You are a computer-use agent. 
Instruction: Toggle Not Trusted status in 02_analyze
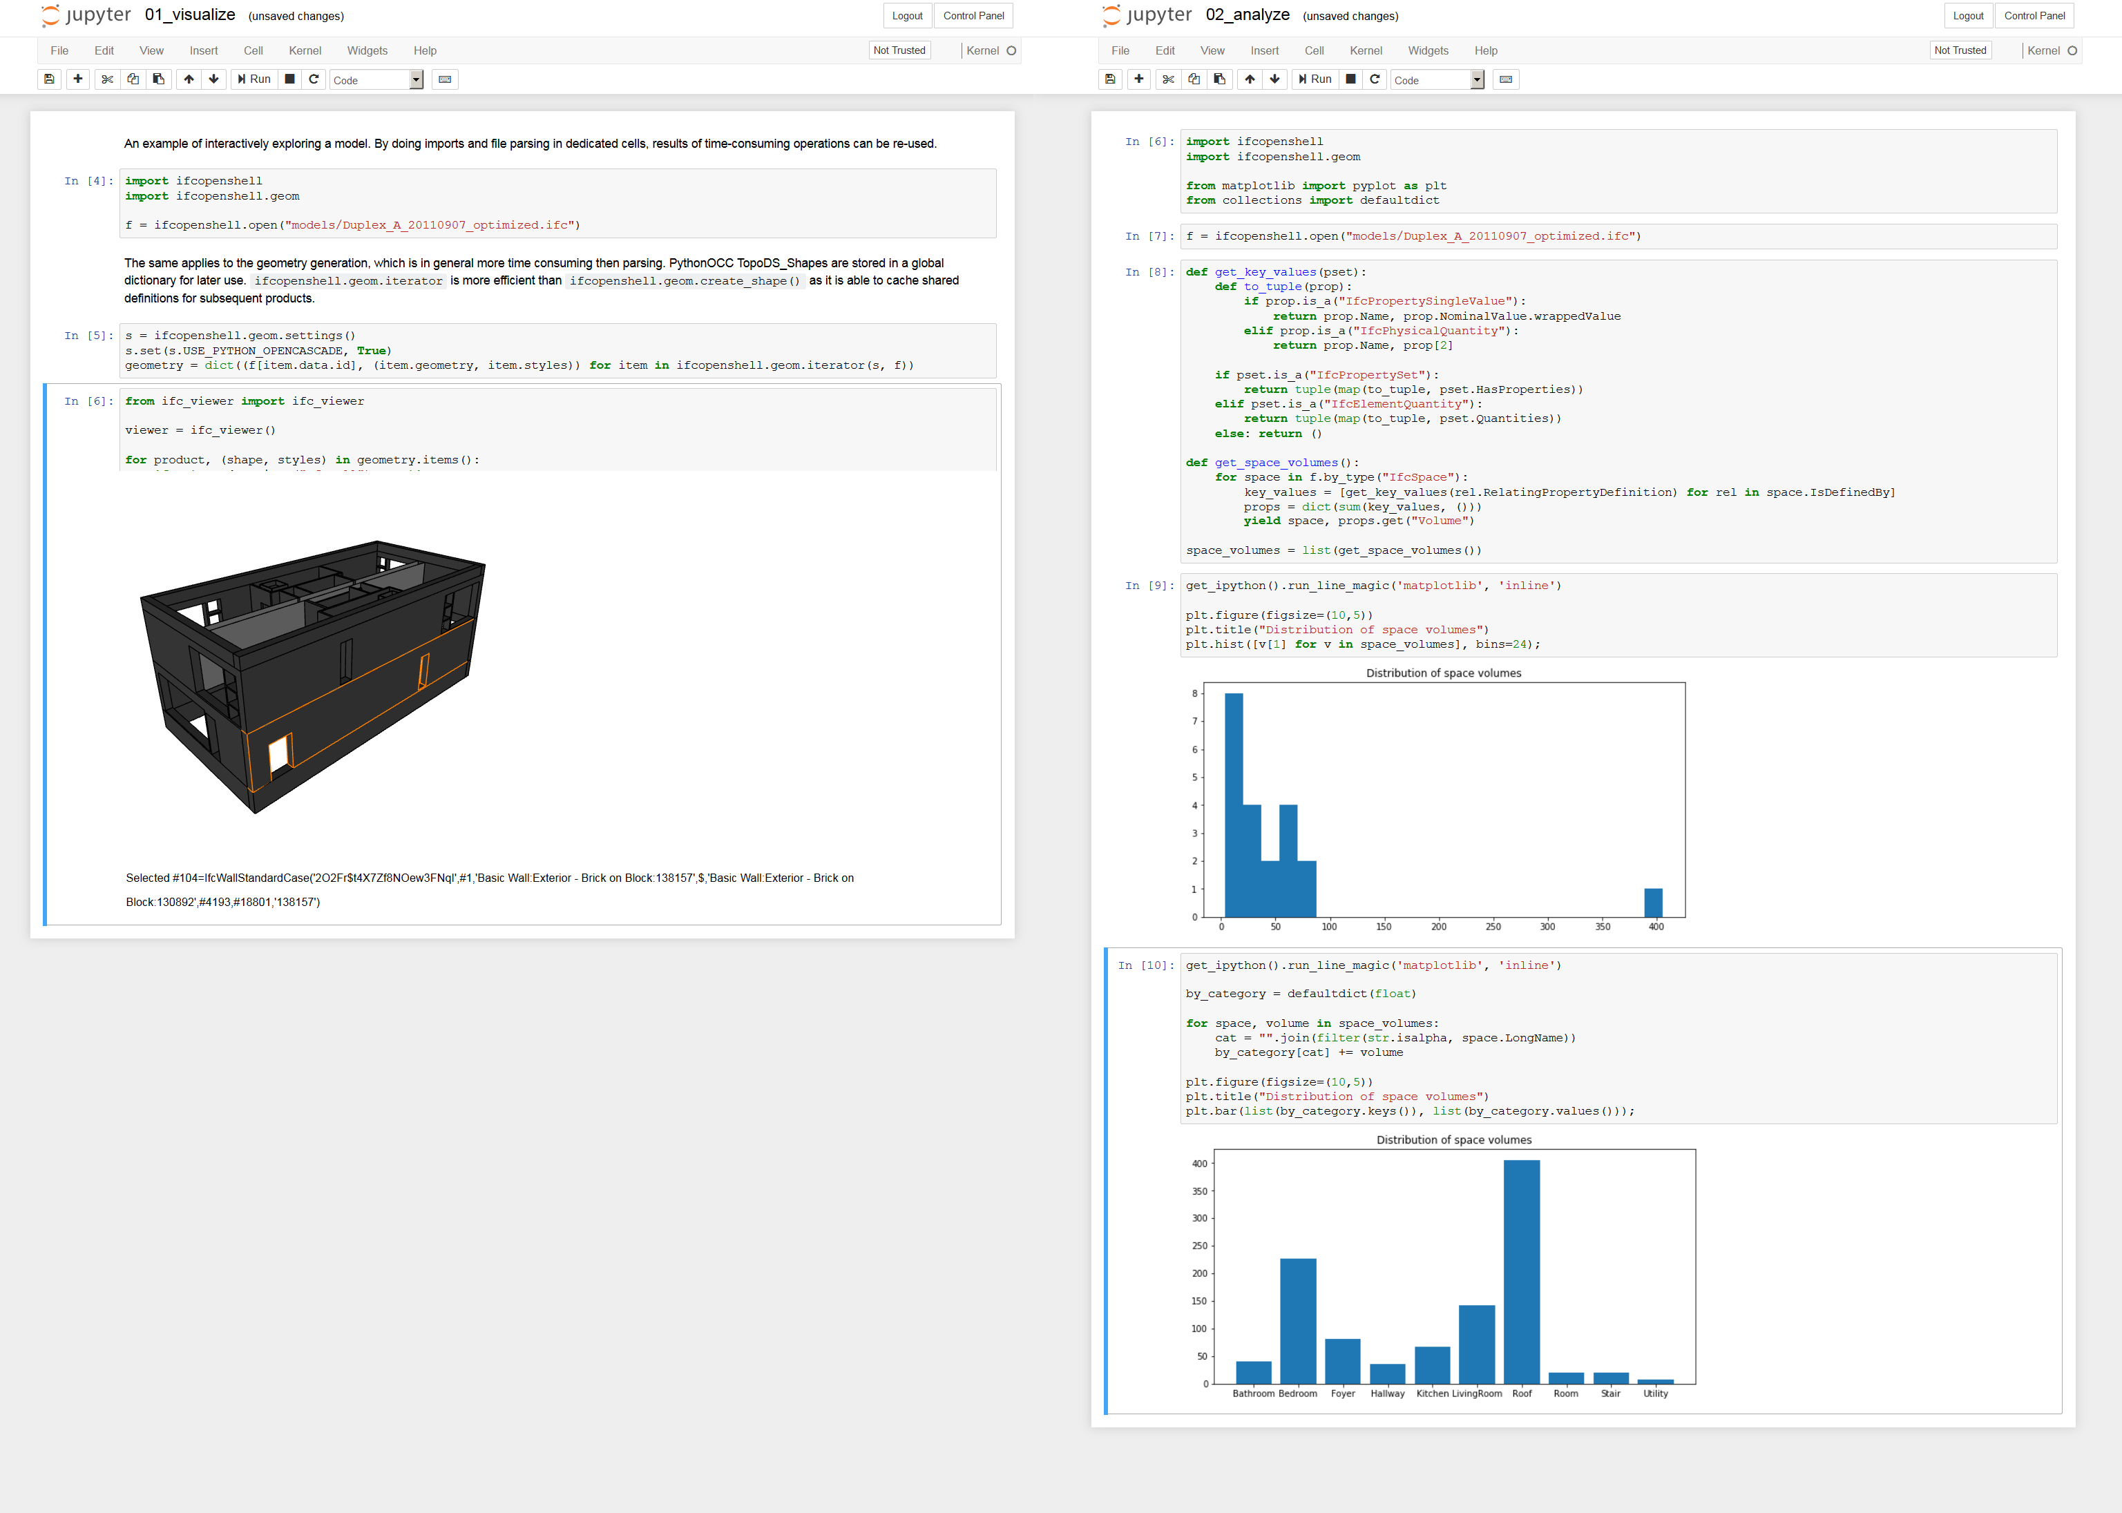1960,50
